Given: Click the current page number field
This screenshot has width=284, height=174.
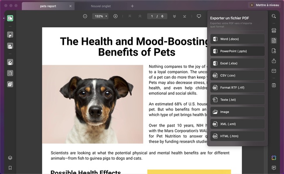Looking at the screenshot, I should coord(152,16).
